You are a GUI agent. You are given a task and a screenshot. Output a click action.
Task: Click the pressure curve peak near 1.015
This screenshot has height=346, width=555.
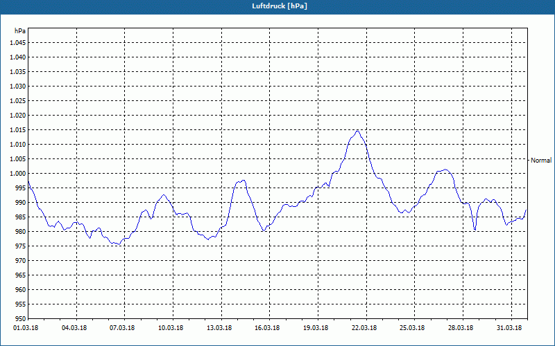pyautogui.click(x=357, y=131)
